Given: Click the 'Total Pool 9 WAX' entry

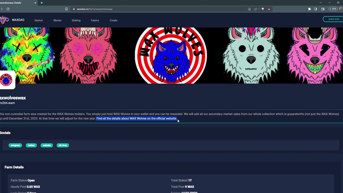Looking at the screenshot, I should [x=182, y=187].
